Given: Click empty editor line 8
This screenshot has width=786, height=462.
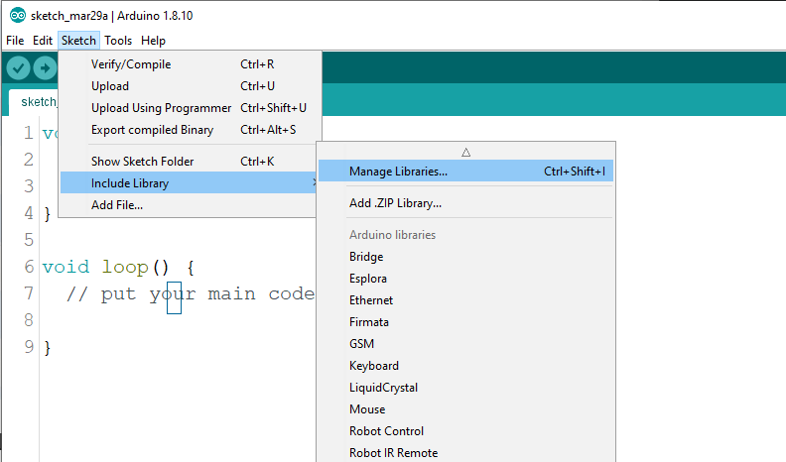Looking at the screenshot, I should click(176, 320).
